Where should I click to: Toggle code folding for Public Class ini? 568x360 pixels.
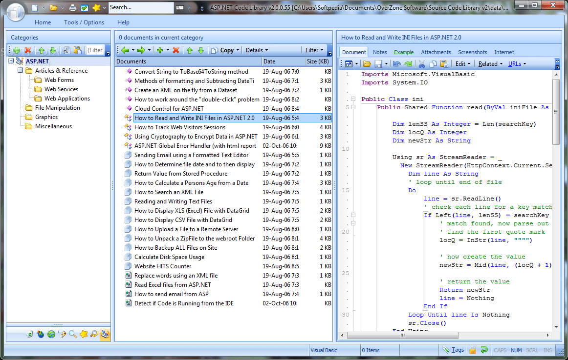[353, 99]
